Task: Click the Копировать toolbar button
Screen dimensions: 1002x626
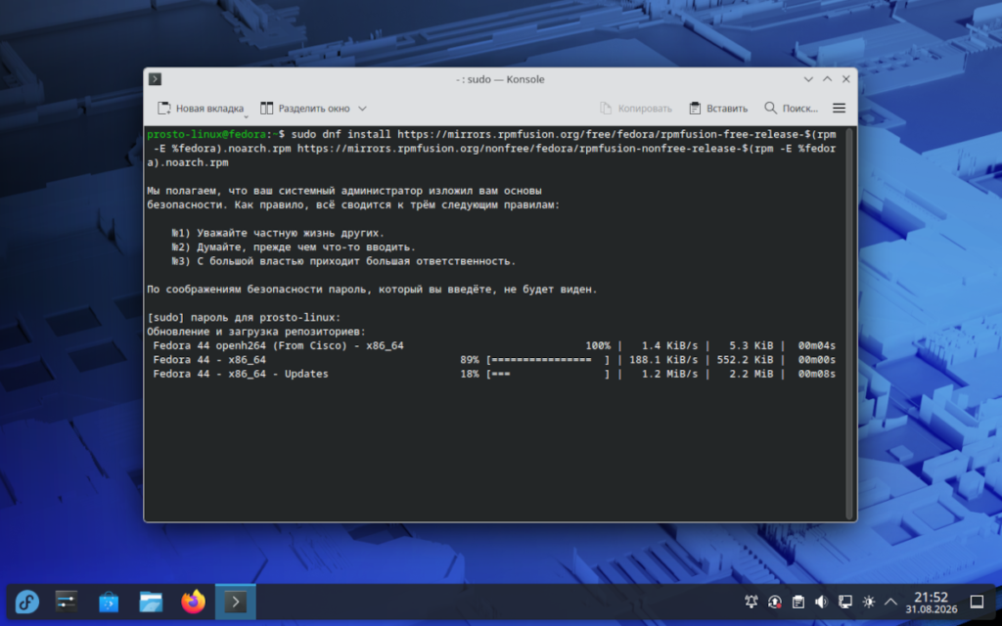Action: point(636,109)
